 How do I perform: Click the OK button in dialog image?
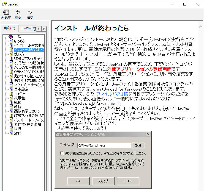tap(78, 181)
